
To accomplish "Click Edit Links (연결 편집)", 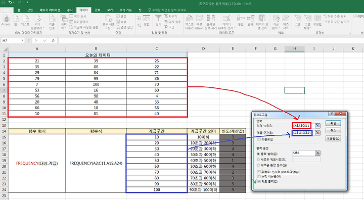I will 124,27.
